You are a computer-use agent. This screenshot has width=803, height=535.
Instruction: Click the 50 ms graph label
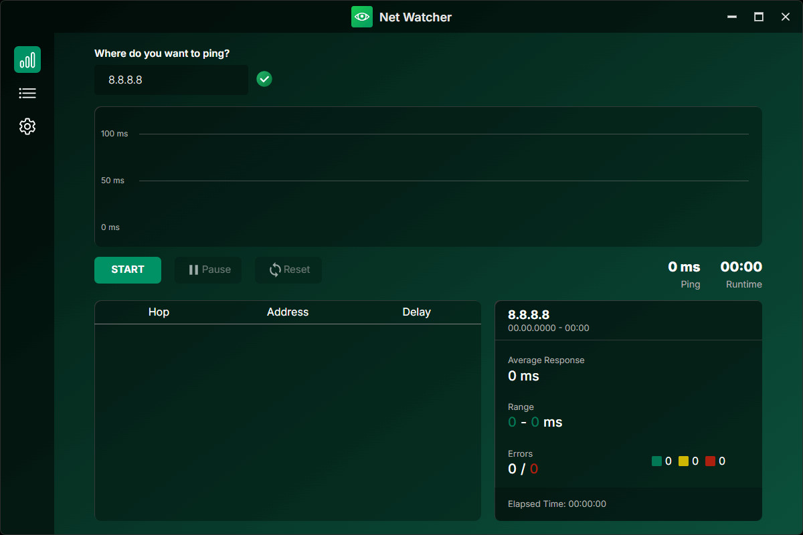113,181
